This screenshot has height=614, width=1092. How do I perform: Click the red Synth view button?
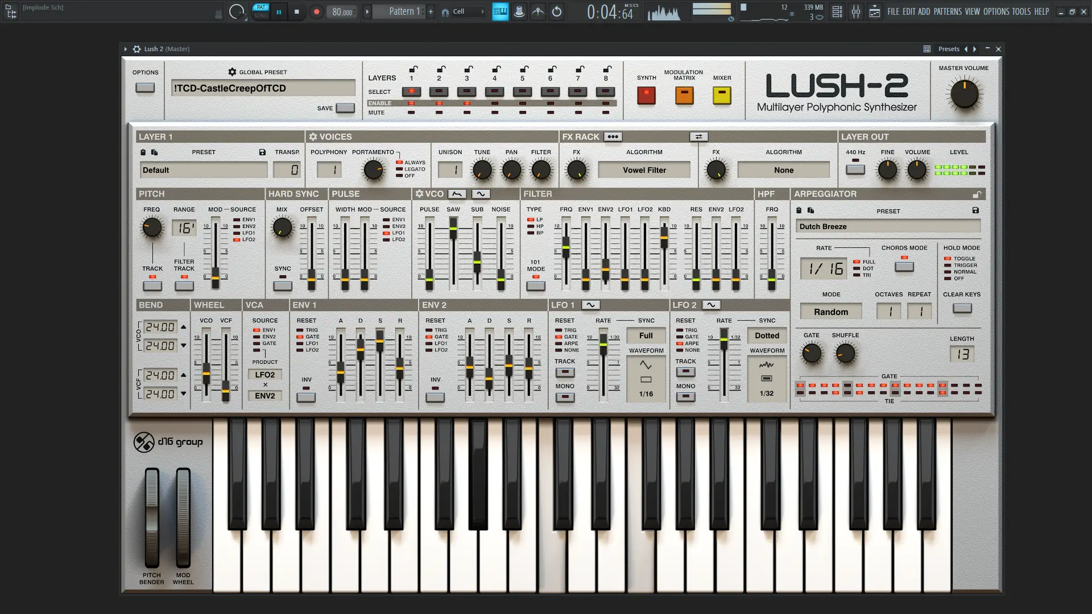click(646, 96)
